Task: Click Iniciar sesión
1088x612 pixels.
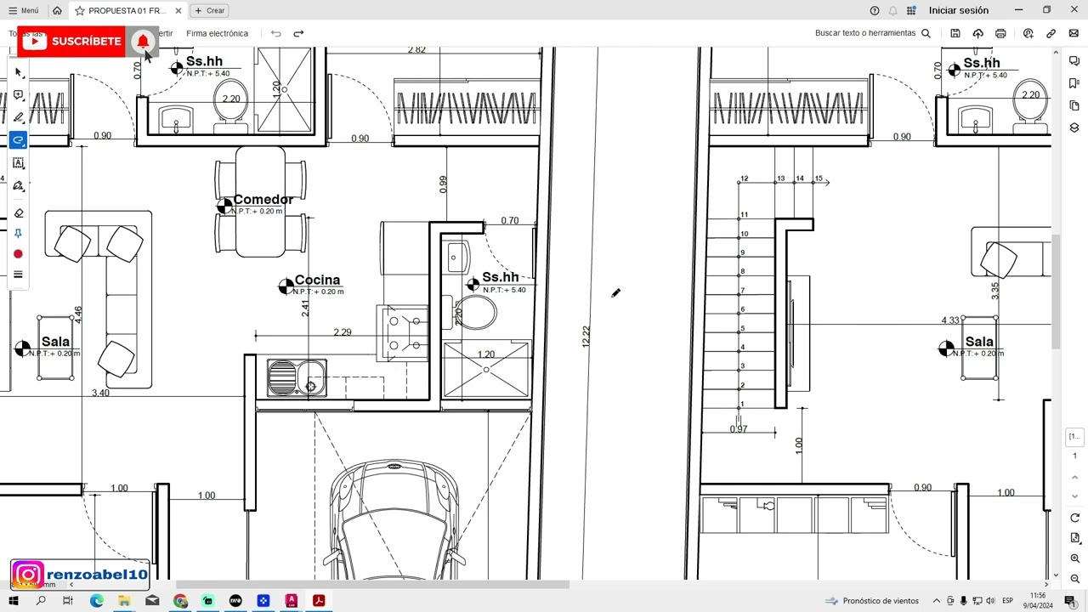Action: [959, 10]
